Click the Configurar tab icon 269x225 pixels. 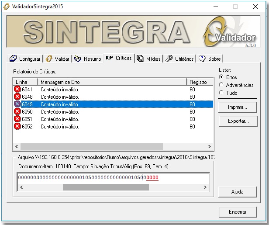tap(13, 59)
